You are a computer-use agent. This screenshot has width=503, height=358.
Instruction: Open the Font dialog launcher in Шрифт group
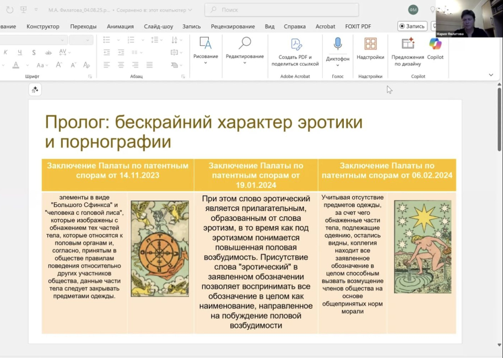(90, 77)
